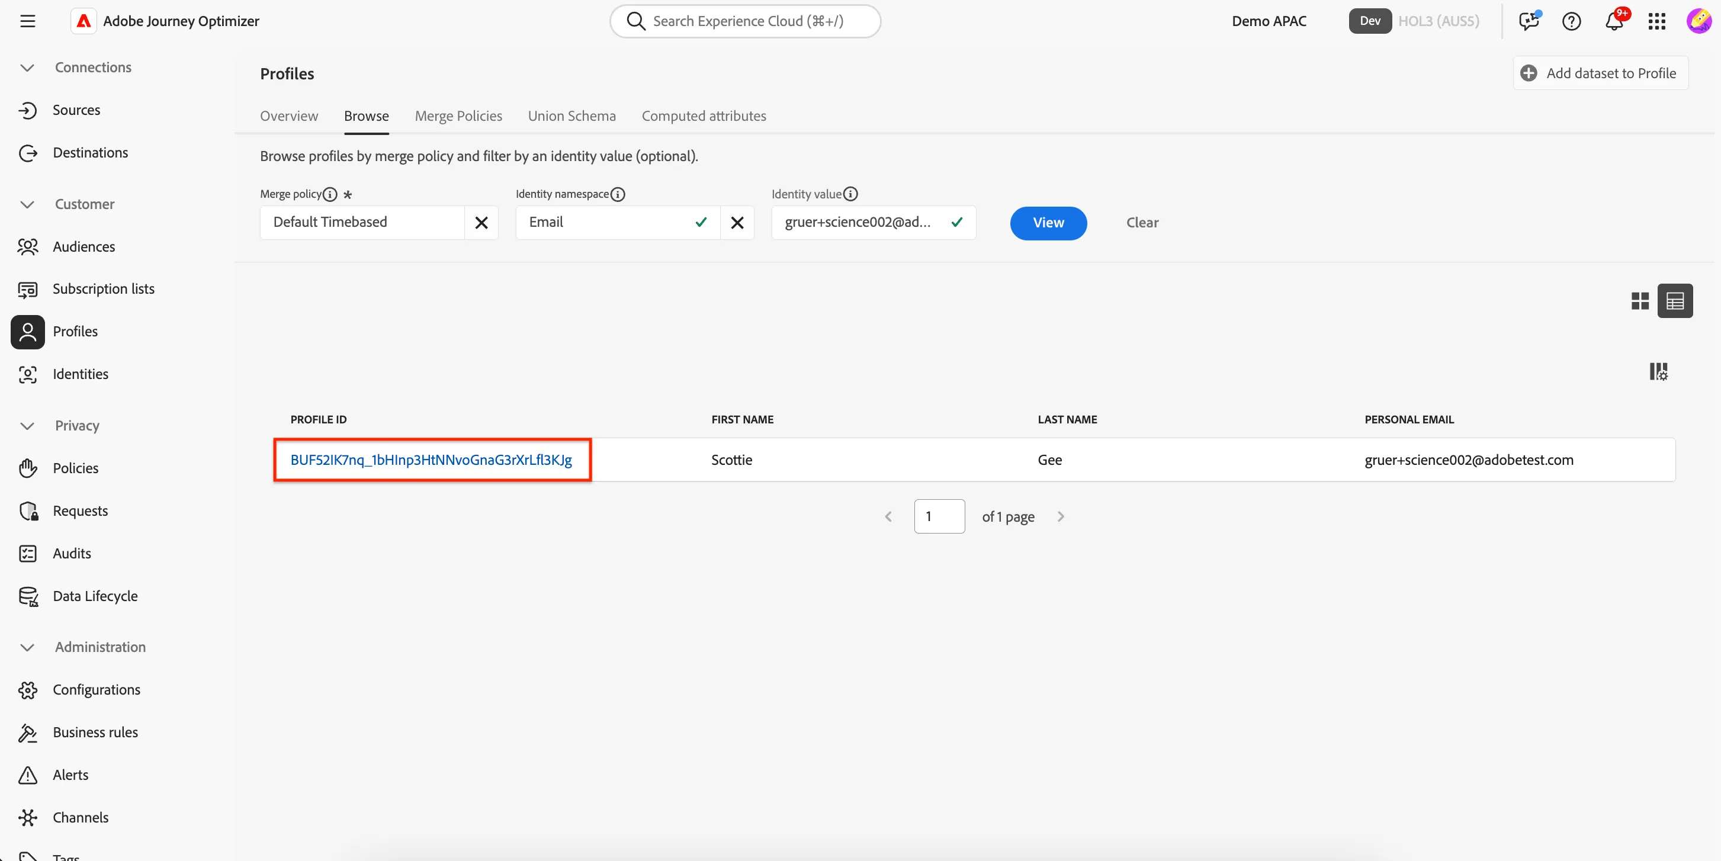
Task: Clear the Email identity namespace
Action: click(737, 223)
